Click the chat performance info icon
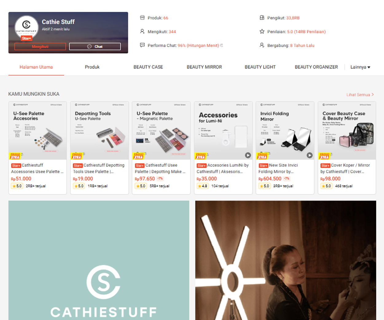The width and height of the screenshot is (384, 320). pos(221,45)
